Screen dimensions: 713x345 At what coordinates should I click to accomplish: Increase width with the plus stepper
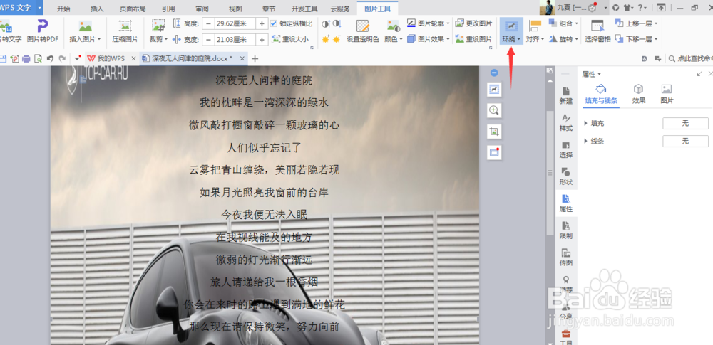point(262,40)
